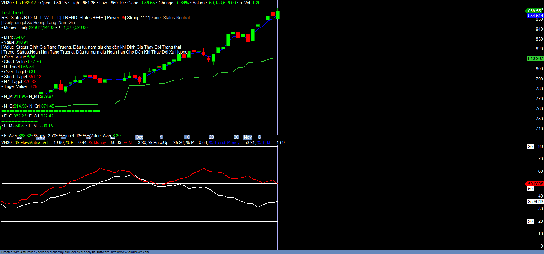
Task: Click the green 810.907 value label
Action: 535,58
